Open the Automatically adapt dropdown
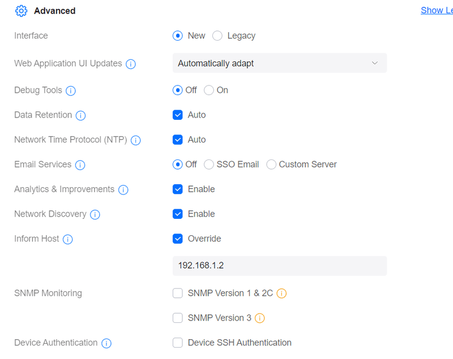 click(279, 63)
